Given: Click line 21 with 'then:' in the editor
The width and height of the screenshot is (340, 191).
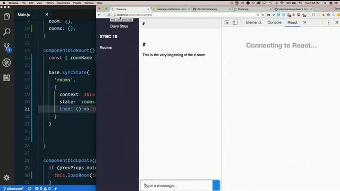Looking at the screenshot, I should point(67,109).
